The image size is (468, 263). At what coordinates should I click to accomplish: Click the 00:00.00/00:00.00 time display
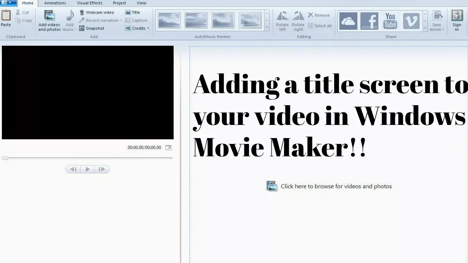pyautogui.click(x=144, y=148)
